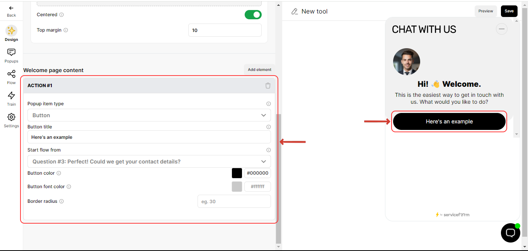Open the Start flow from dropdown

pos(149,162)
